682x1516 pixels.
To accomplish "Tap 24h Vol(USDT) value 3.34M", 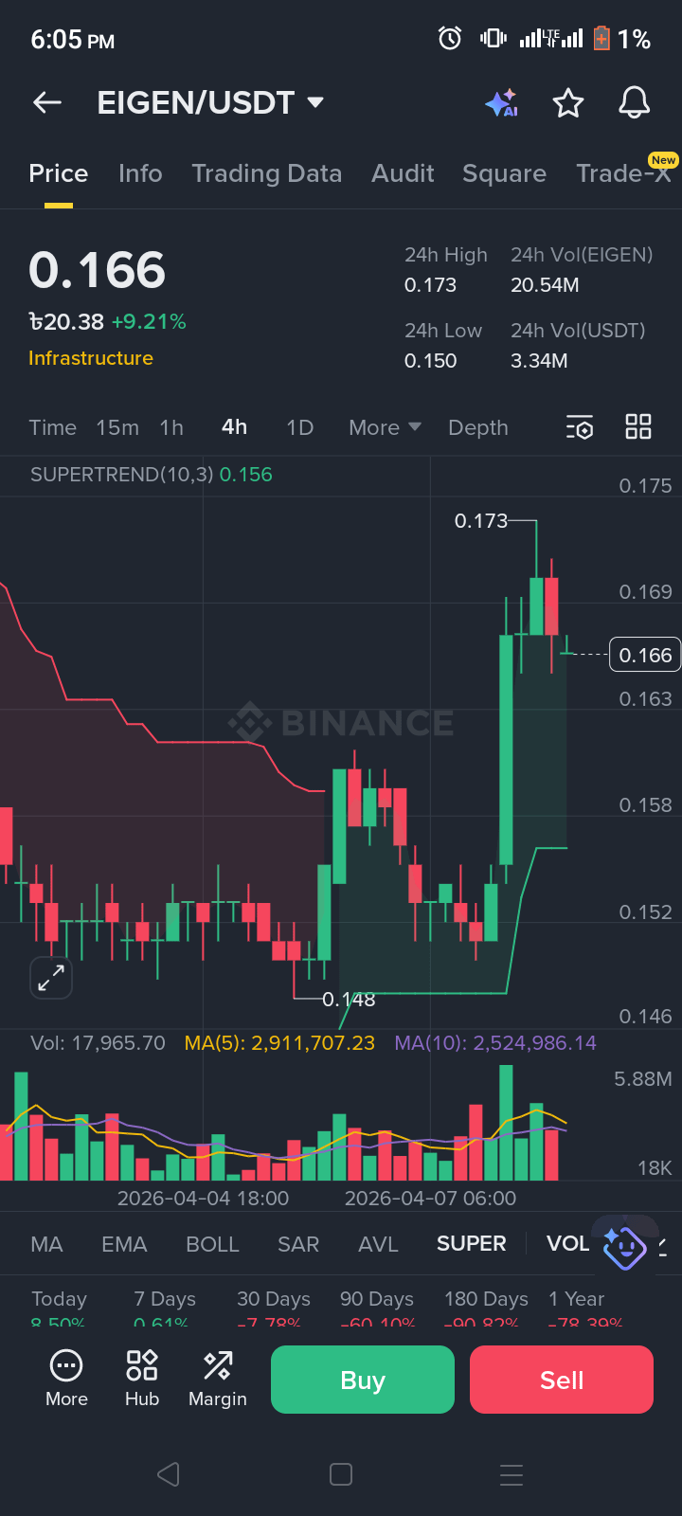I will 539,361.
